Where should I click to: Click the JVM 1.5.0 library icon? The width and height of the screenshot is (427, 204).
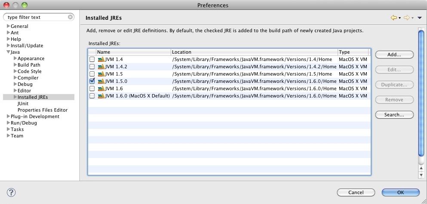(101, 81)
